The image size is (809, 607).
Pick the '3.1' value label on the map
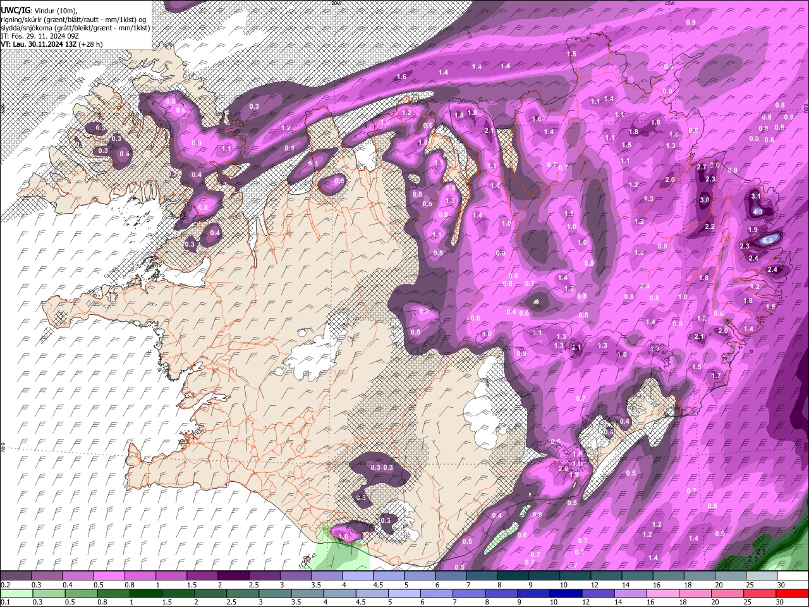(756, 197)
